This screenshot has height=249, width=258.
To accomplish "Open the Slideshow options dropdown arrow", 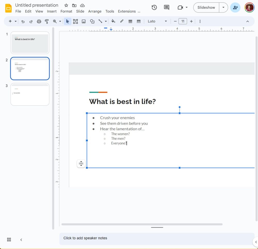I will (223, 7).
